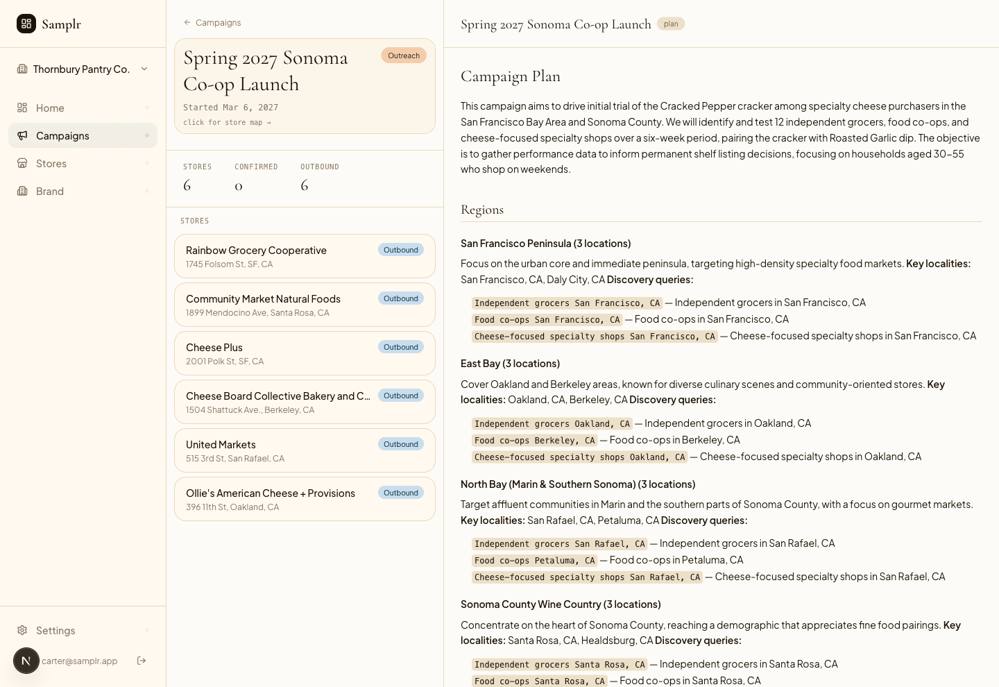The image size is (999, 687).
Task: Click the STORES count stat
Action: point(198,178)
